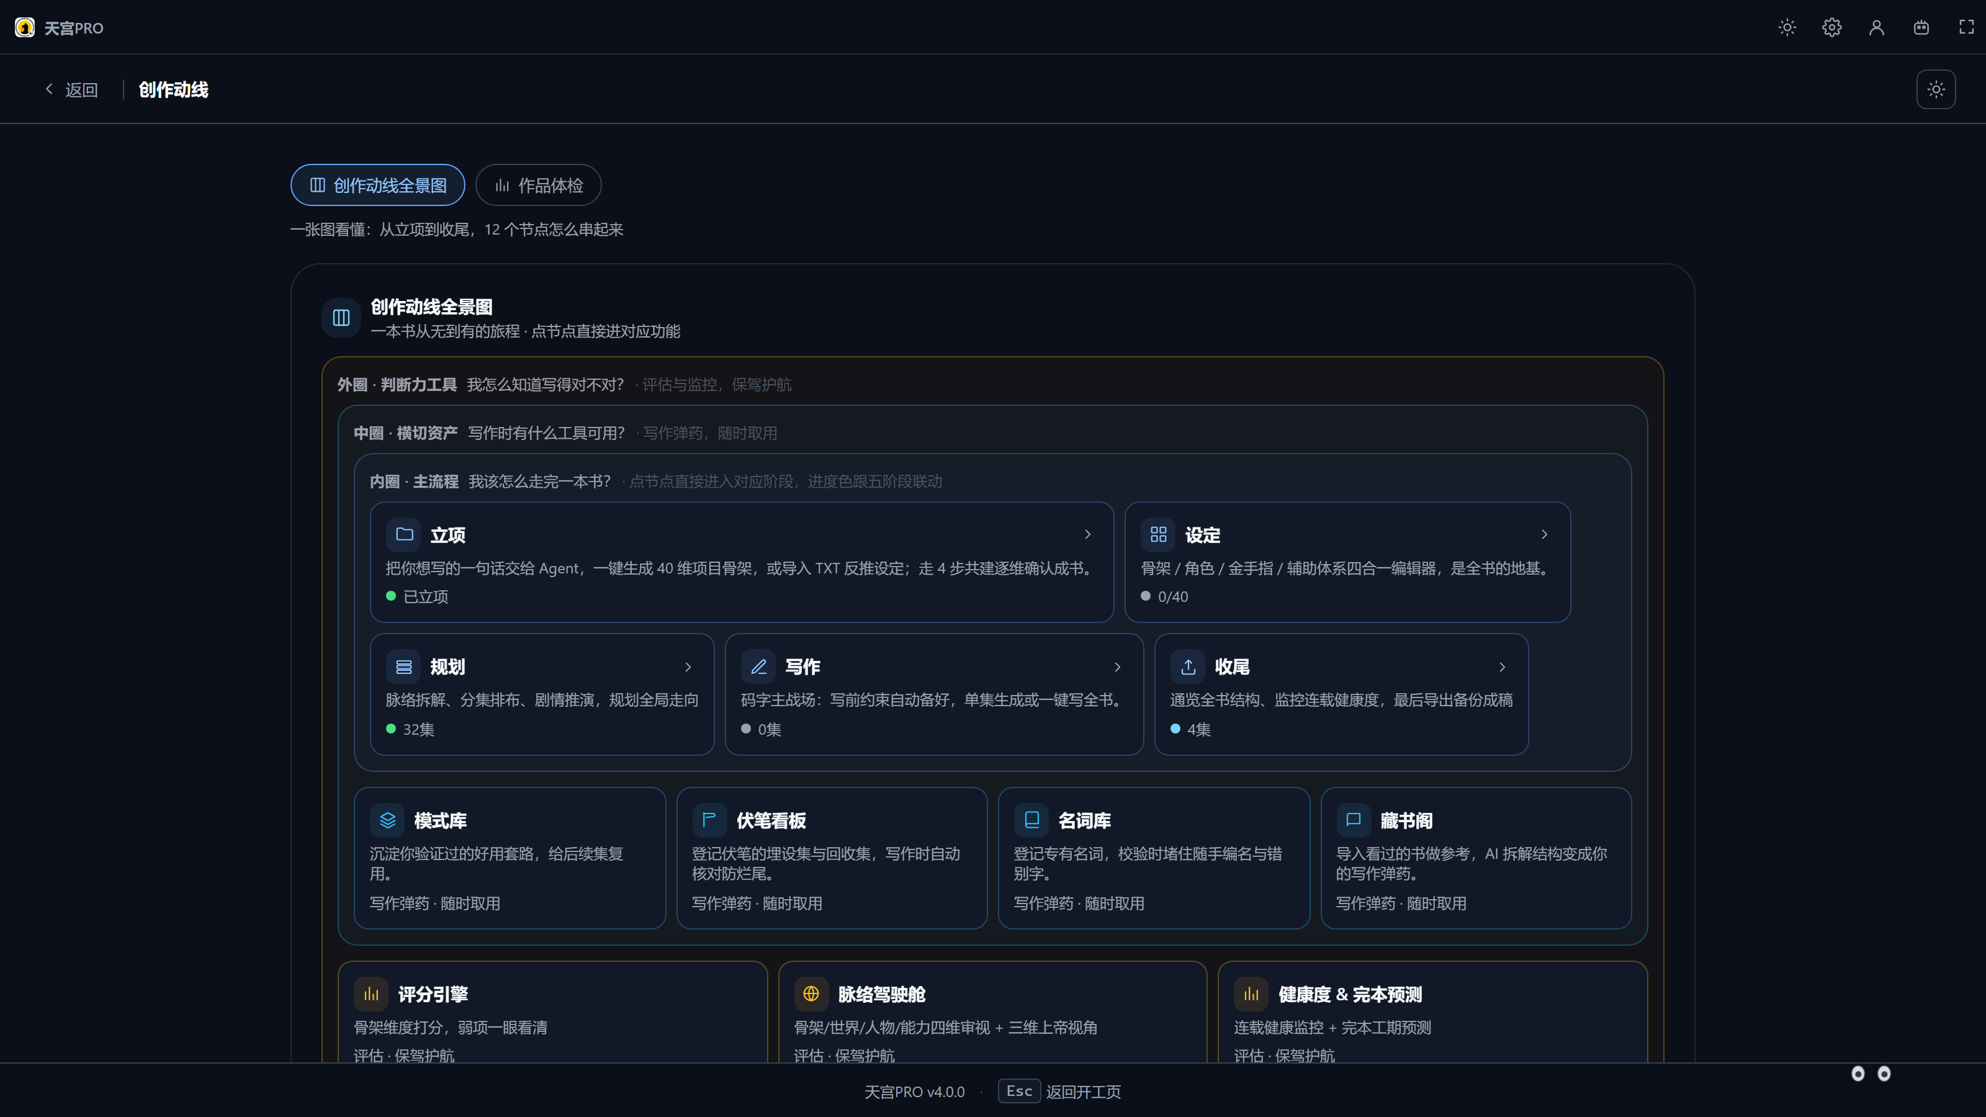The width and height of the screenshot is (1986, 1117).
Task: Open the 写作 card chevron
Action: 1117,667
